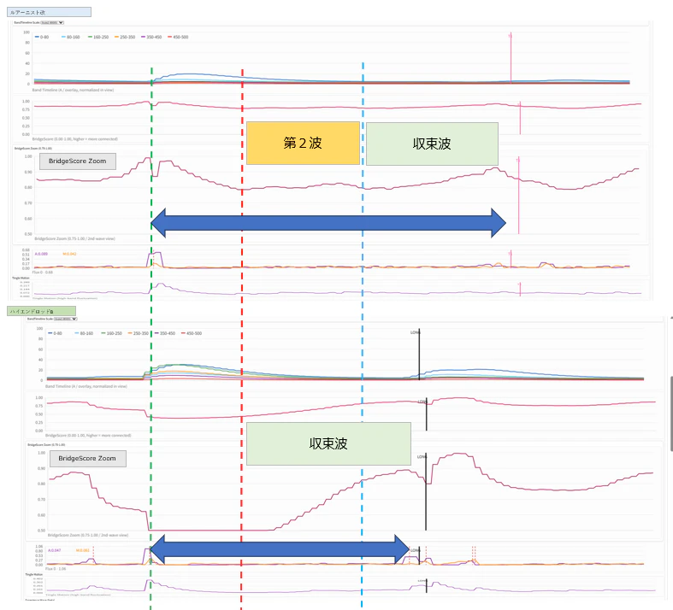Click the BridgeScore Zoom label in ルアーニスト改 chart
The image size is (673, 610).
(x=78, y=161)
